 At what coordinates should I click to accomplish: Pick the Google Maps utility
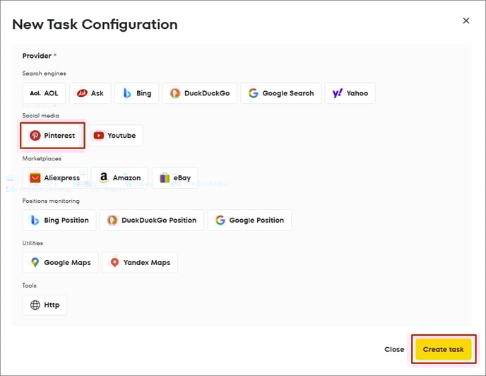coord(61,262)
